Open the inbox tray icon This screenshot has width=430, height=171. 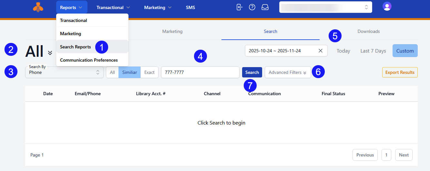pyautogui.click(x=265, y=7)
